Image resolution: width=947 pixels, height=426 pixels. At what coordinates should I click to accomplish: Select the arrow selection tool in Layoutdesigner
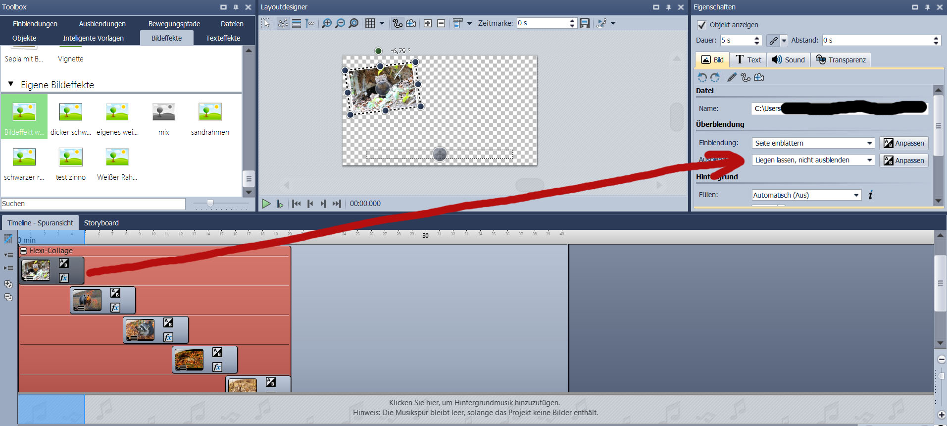[267, 23]
